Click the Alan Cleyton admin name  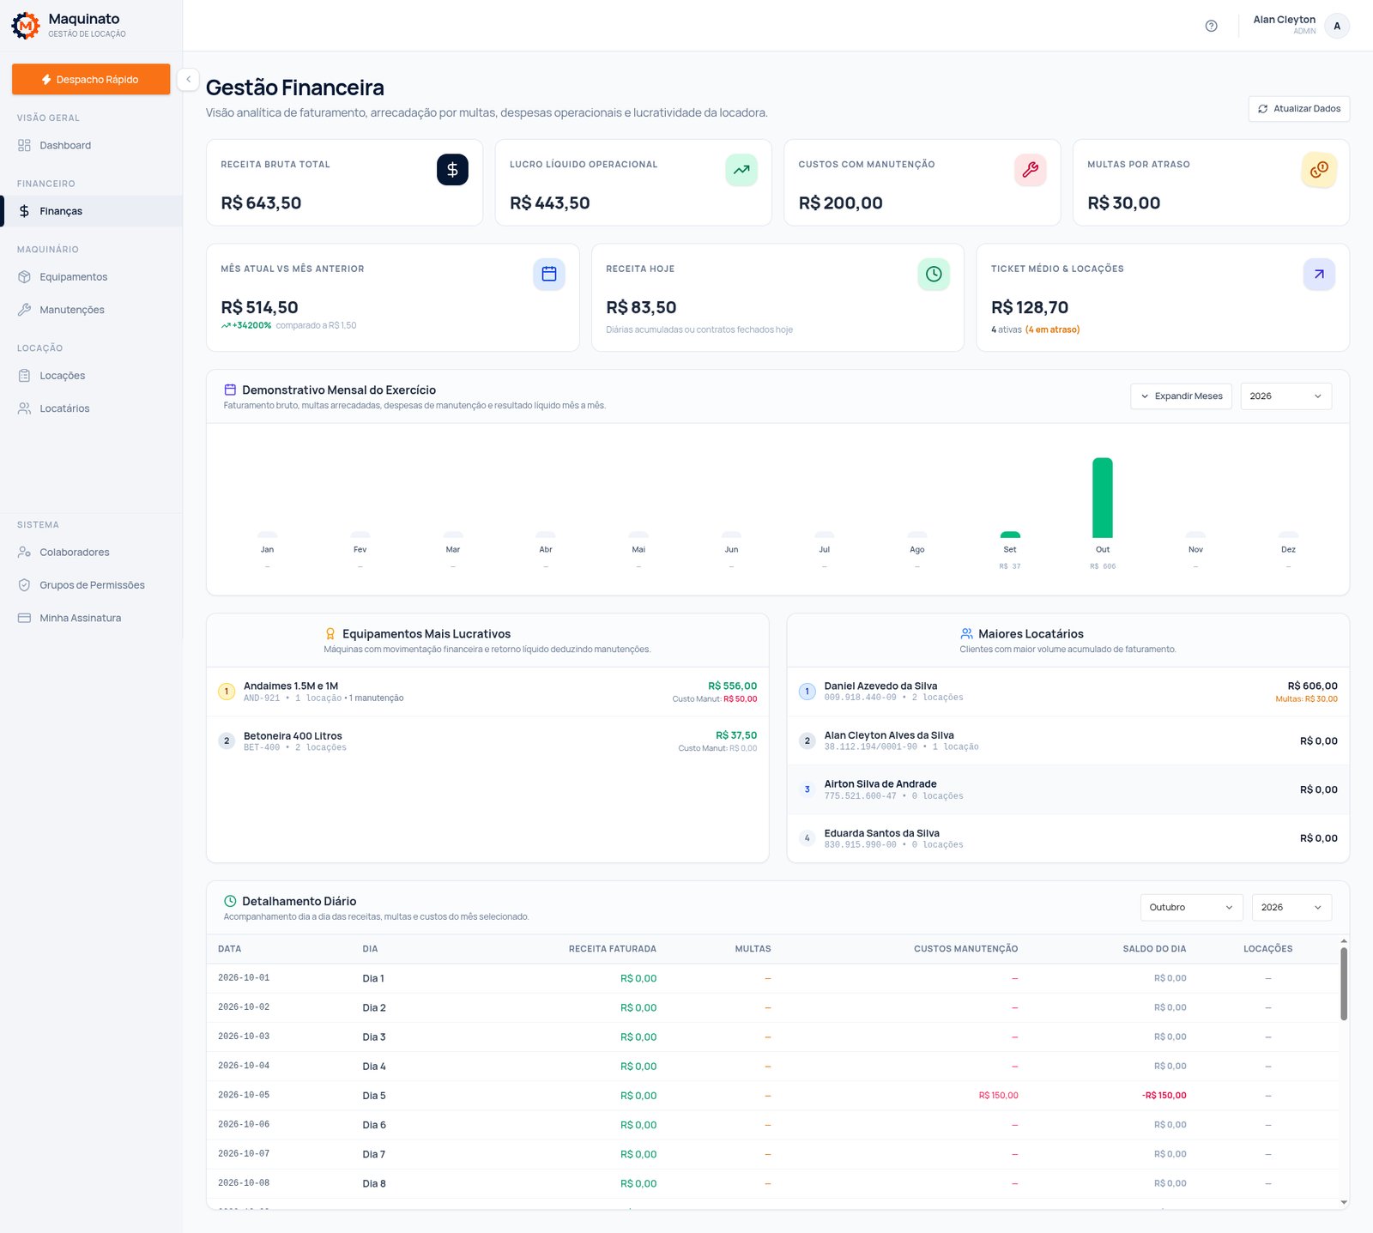tap(1284, 20)
